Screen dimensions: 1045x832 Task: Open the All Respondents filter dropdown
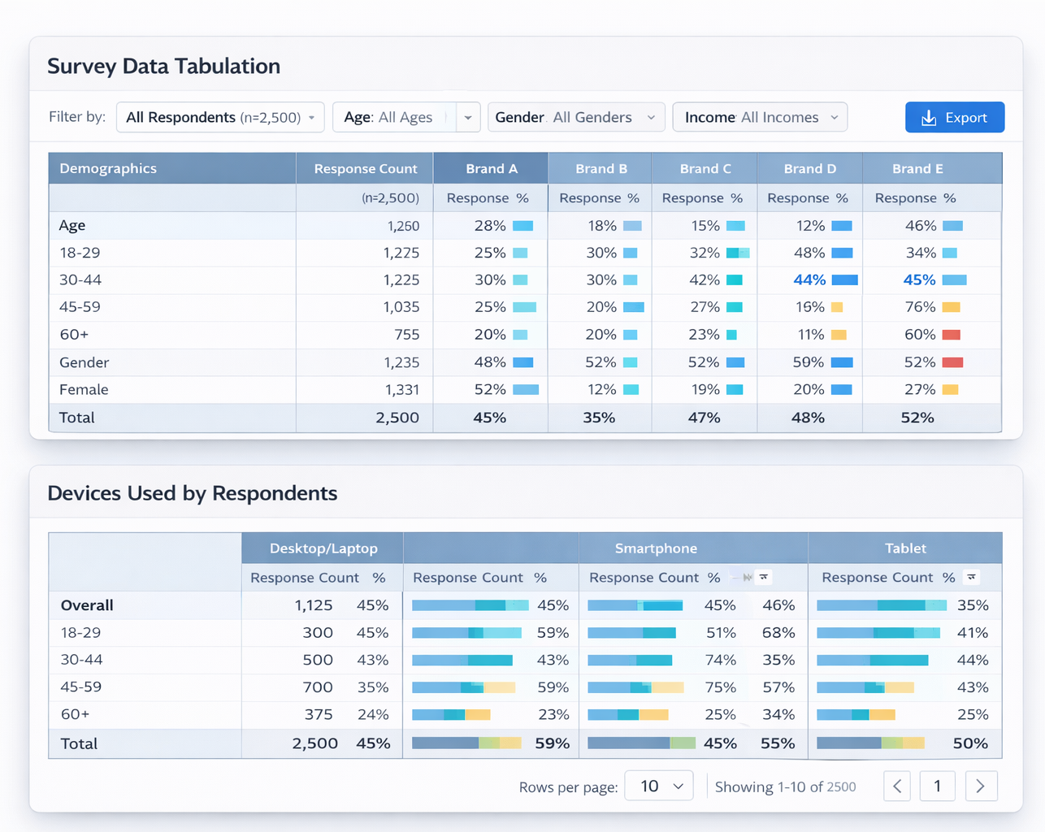pyautogui.click(x=220, y=117)
